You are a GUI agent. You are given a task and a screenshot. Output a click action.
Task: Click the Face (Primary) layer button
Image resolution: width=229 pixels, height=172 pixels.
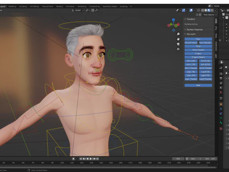(191, 43)
